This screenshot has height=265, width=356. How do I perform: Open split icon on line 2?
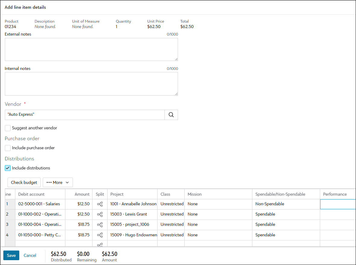(x=100, y=214)
